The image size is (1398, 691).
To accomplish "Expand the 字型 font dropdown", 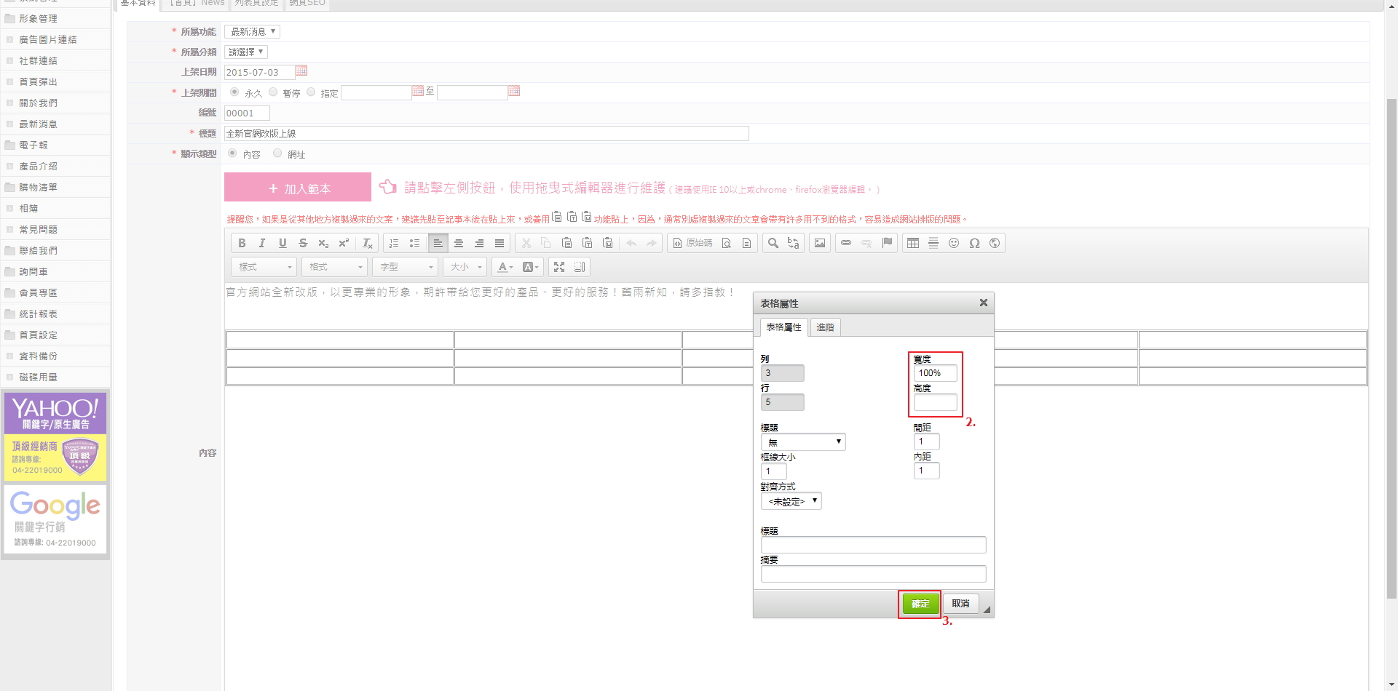I will [406, 267].
